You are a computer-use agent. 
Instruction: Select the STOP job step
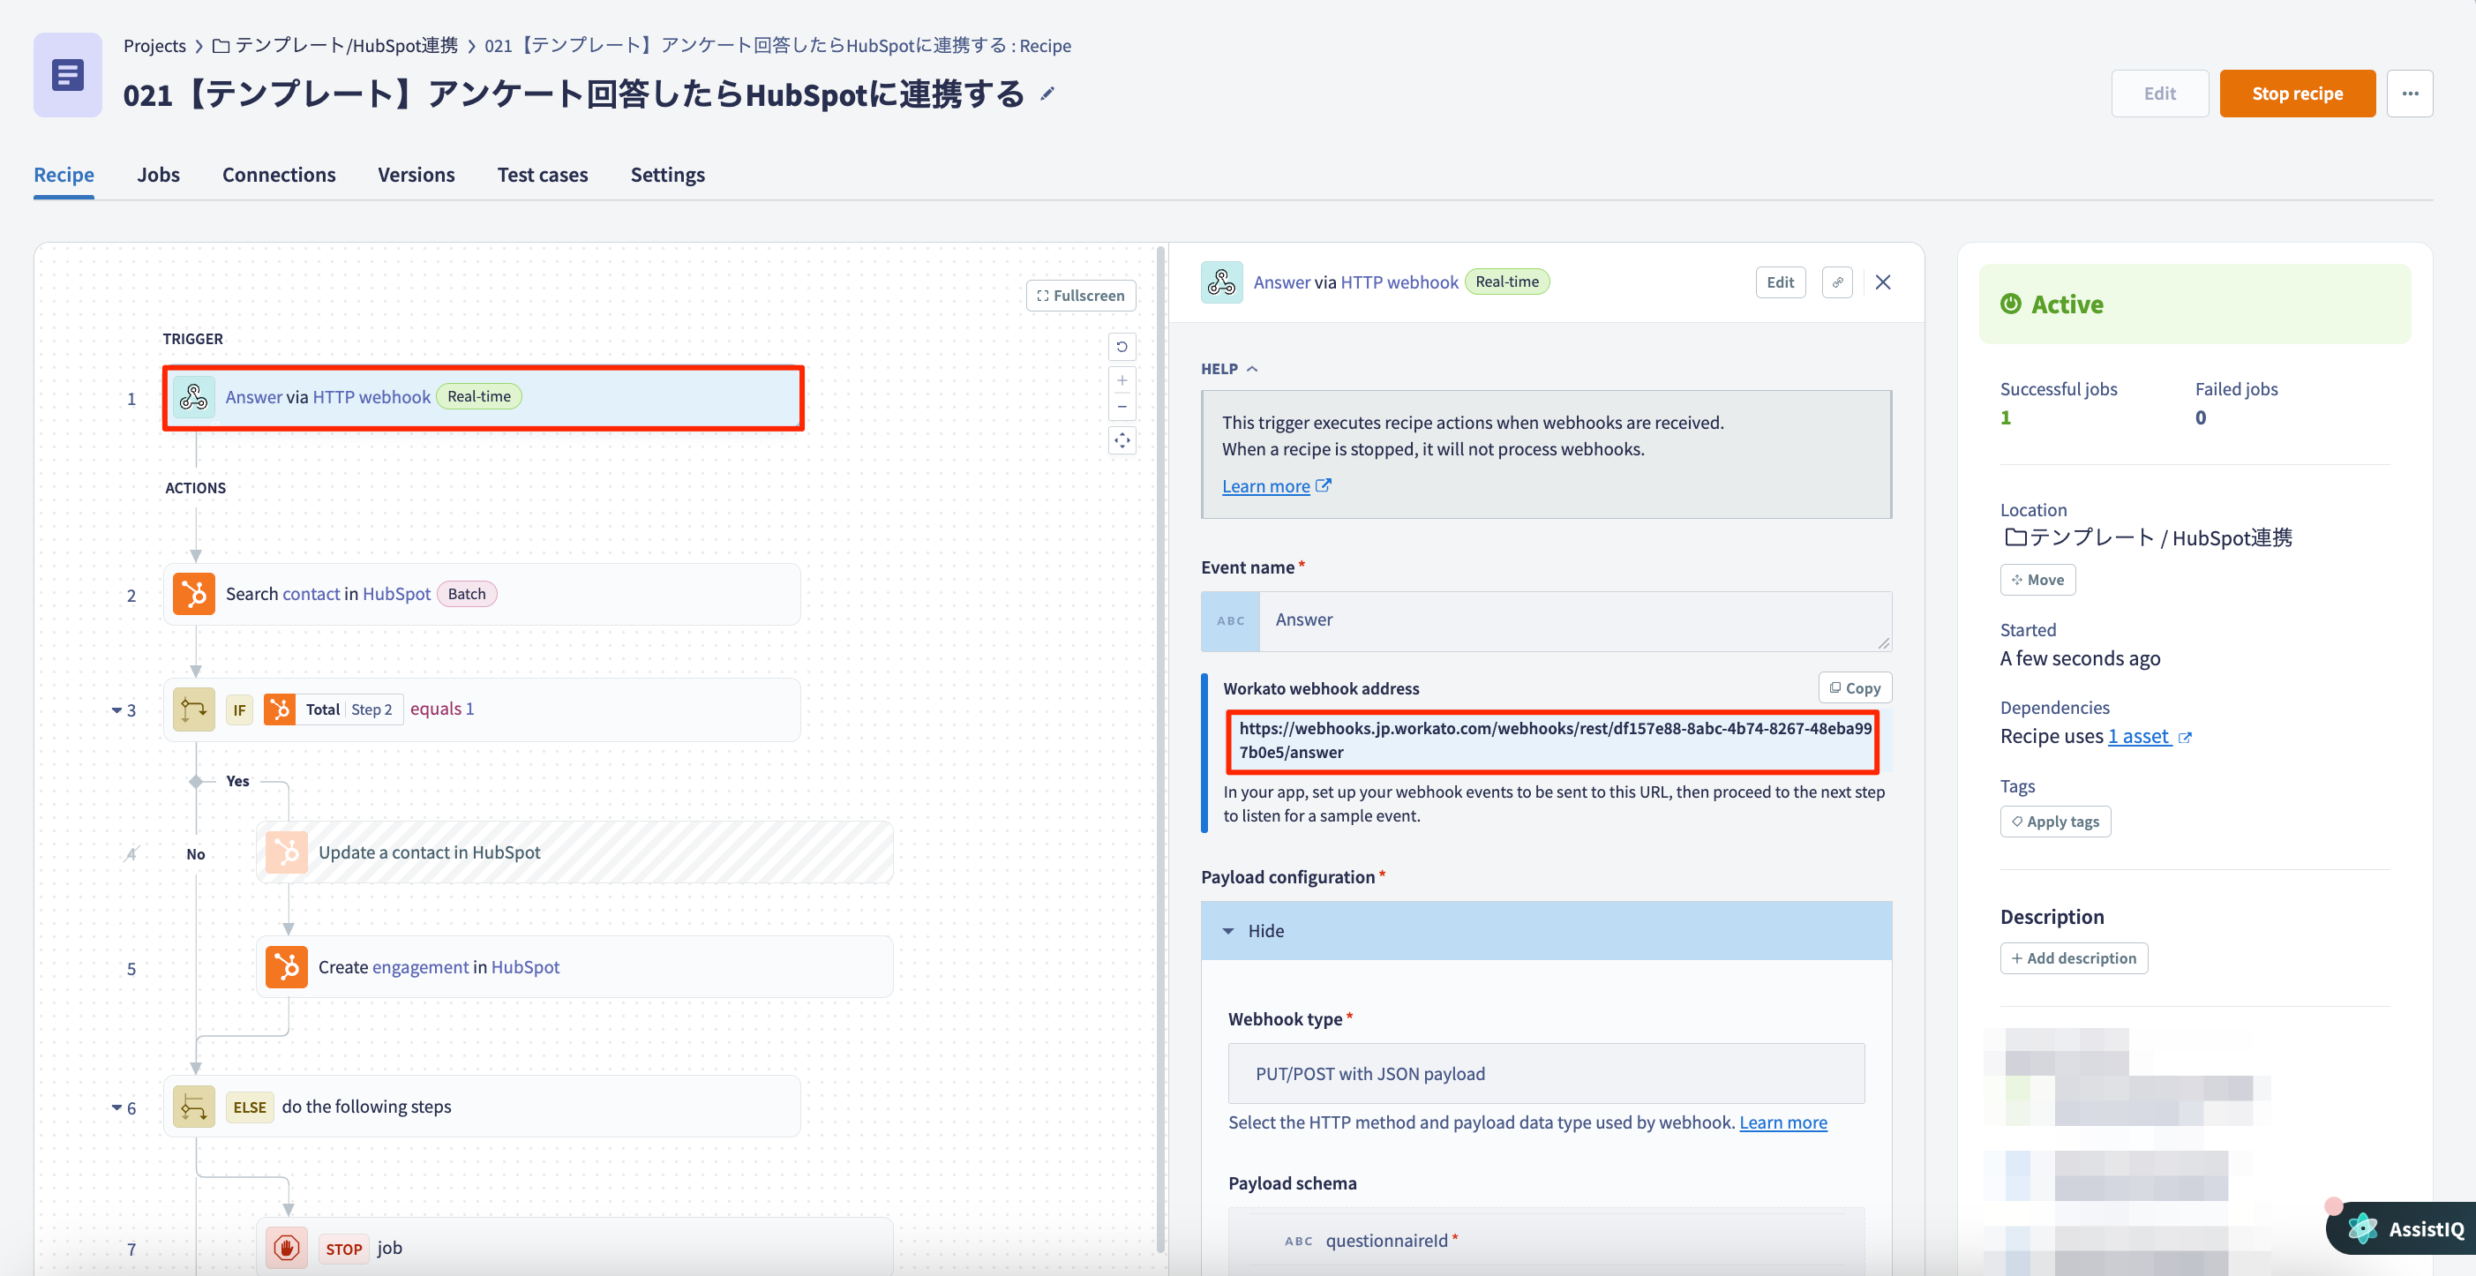coord(574,1248)
